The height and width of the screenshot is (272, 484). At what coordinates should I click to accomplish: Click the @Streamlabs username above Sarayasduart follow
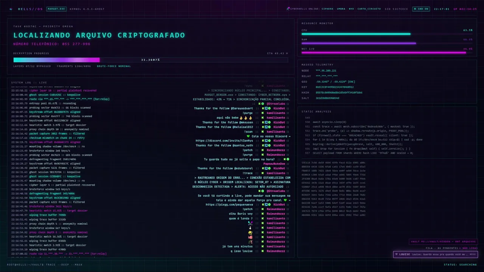277,104
